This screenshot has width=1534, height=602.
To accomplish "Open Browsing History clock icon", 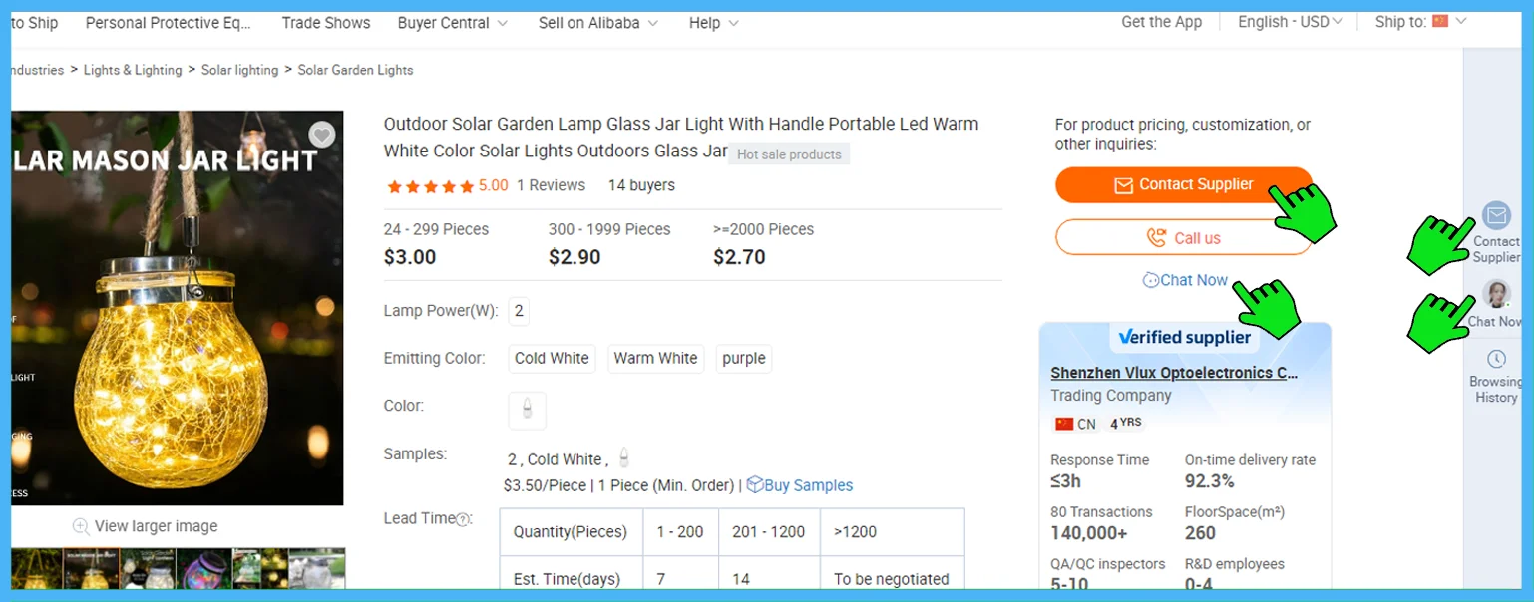I will pyautogui.click(x=1496, y=359).
